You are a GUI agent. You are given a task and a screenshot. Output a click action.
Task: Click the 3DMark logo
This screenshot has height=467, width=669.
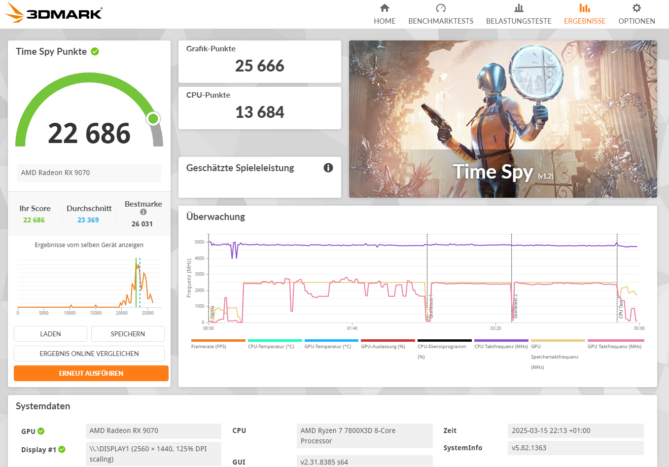[x=54, y=13]
